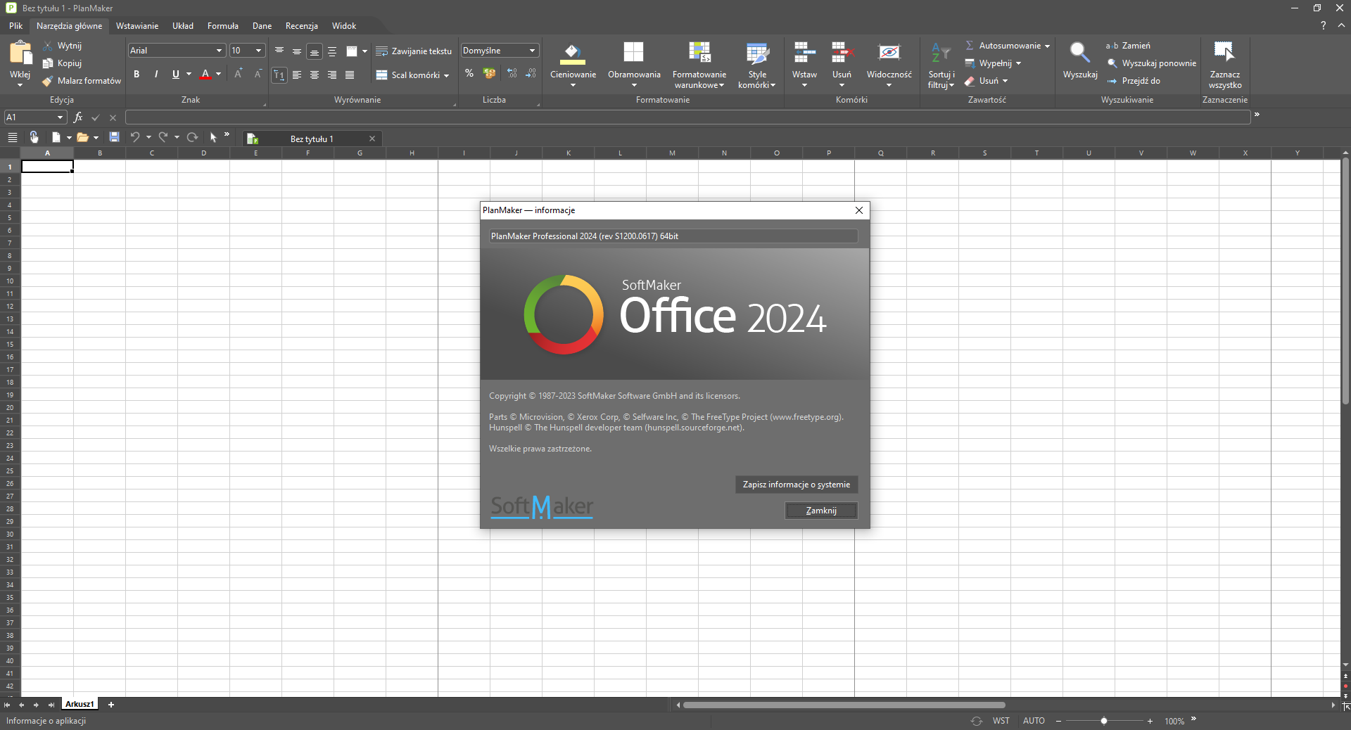1351x730 pixels.
Task: Open Style komórki cell styles
Action: [x=757, y=64]
